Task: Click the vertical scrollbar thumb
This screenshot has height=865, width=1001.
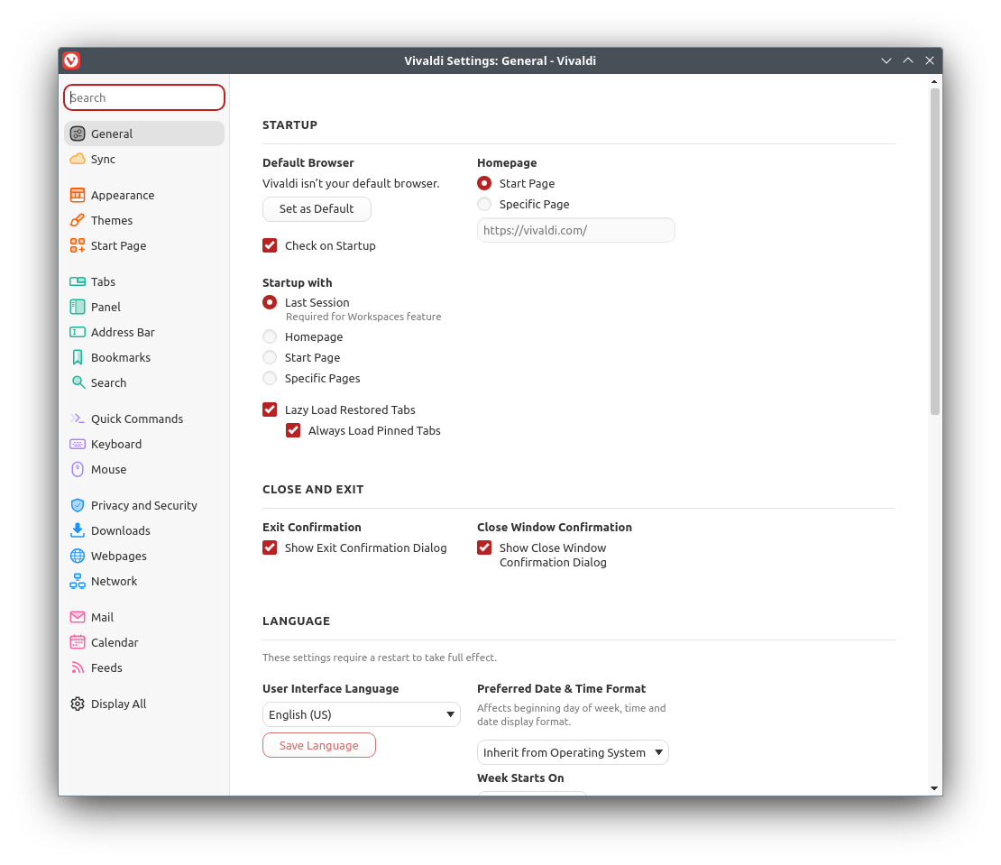Action: (934, 252)
